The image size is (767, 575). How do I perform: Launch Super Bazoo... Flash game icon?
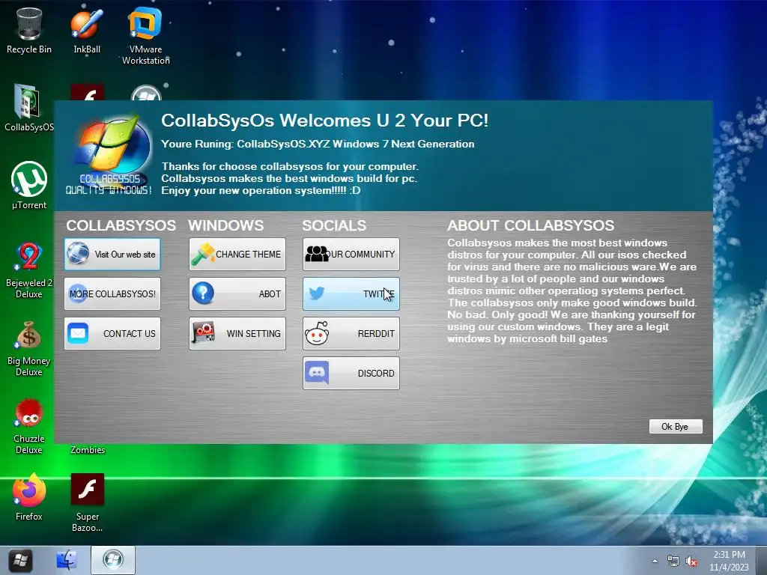87,502
